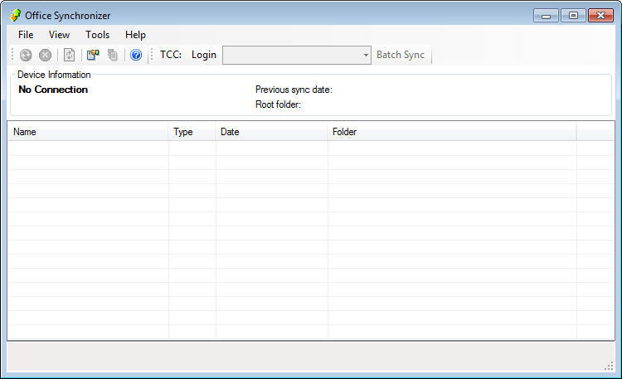Sort list by Name column header

point(89,132)
